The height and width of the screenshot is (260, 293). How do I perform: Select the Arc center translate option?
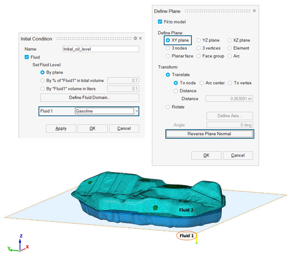pos(202,83)
